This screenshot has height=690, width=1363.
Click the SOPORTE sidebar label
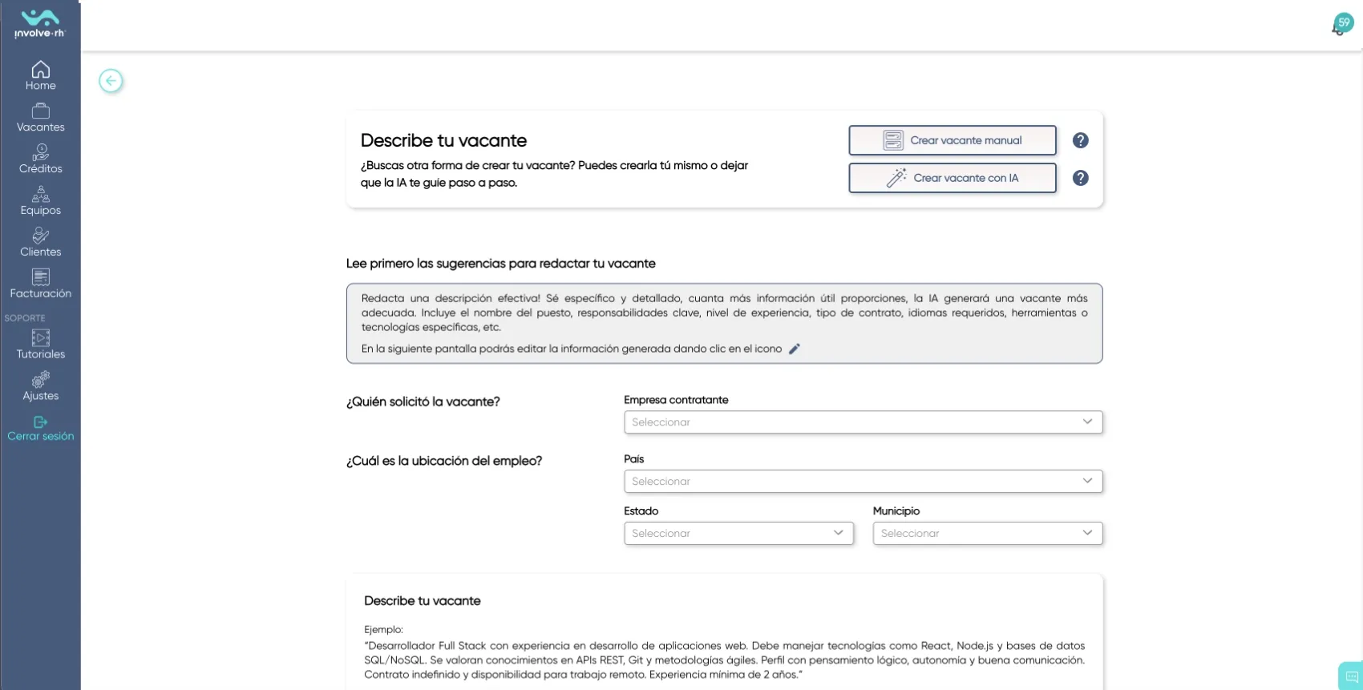pyautogui.click(x=25, y=318)
